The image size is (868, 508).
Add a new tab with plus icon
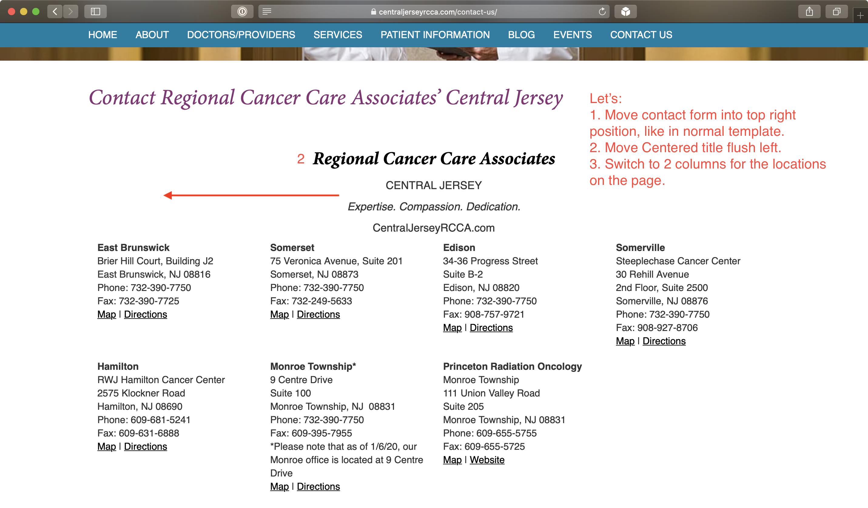[x=860, y=15]
